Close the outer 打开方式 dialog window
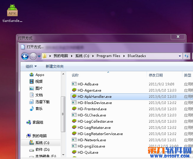Screen dimensions: 193x159 [178, 37]
